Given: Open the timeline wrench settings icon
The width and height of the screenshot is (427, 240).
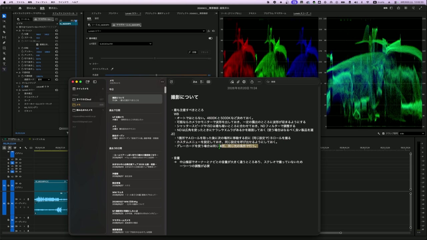Looking at the screenshot, I should 25,148.
